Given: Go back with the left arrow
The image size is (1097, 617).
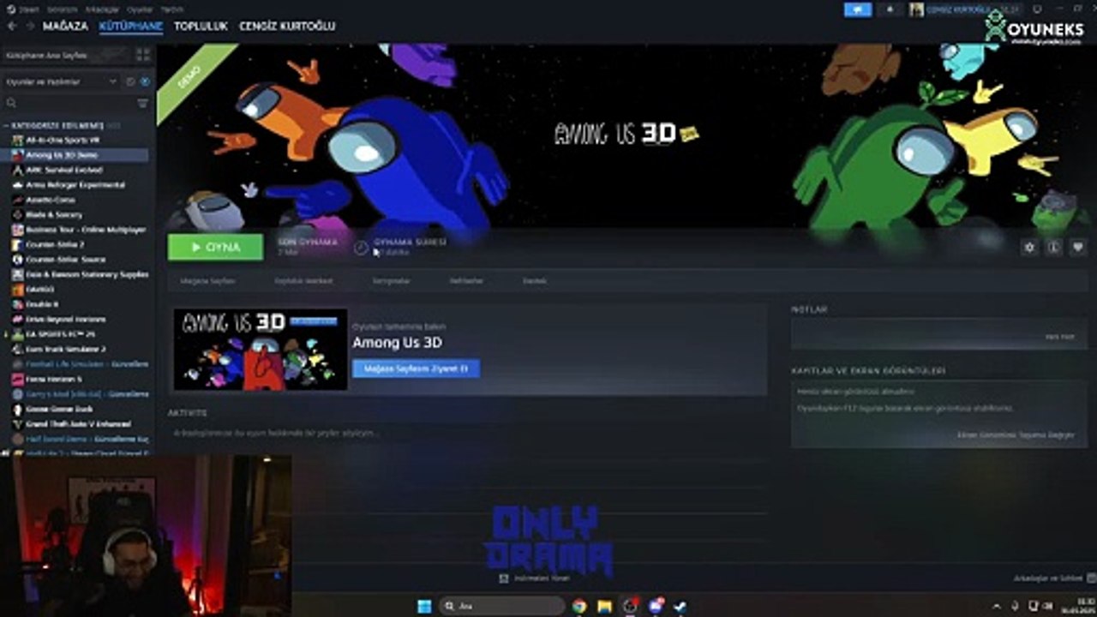Looking at the screenshot, I should [x=12, y=26].
